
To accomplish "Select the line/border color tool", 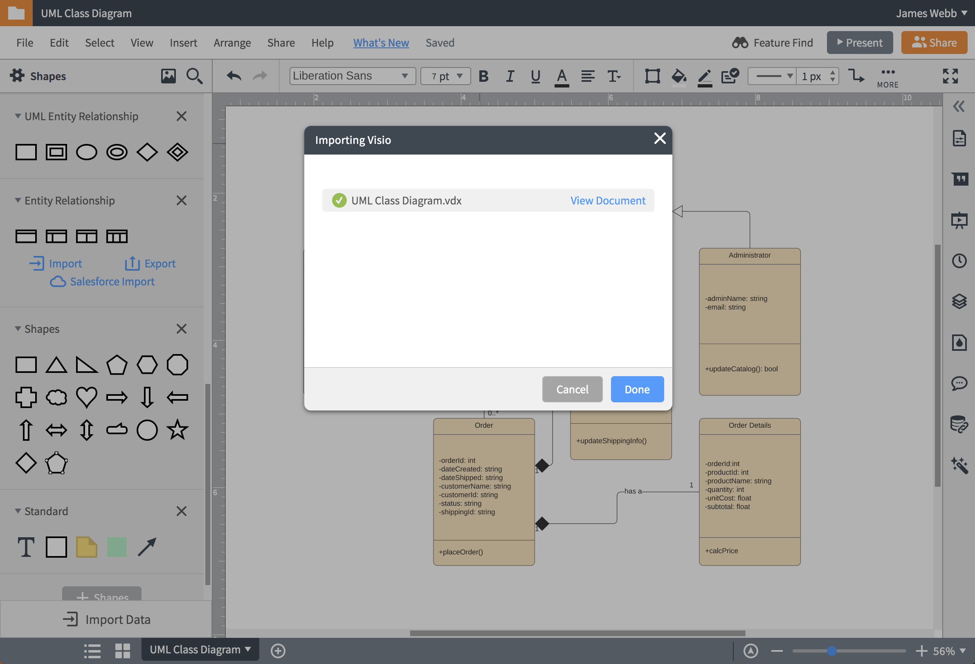I will pos(704,76).
